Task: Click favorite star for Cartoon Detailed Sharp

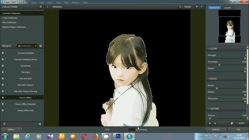Action: point(3,59)
